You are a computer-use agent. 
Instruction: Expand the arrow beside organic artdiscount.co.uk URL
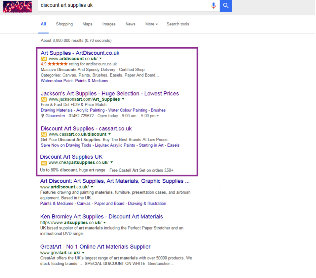click(x=92, y=187)
